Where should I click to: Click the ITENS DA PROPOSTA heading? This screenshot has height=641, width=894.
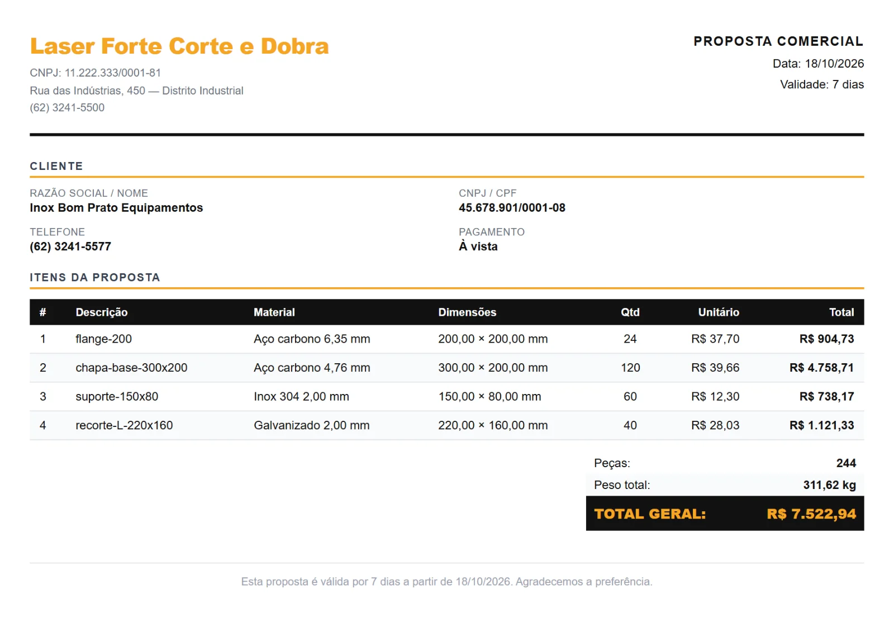tap(95, 277)
